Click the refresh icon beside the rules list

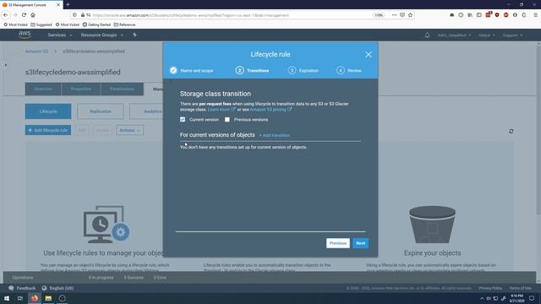point(511,131)
